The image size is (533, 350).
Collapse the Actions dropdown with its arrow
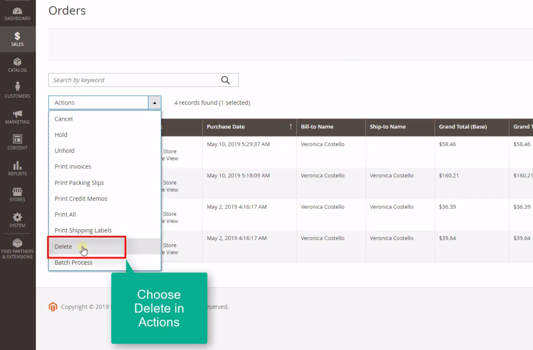click(x=154, y=102)
